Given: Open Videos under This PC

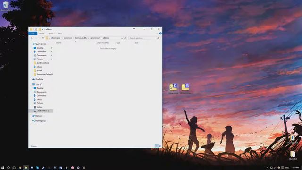Looking at the screenshot, I should [x=39, y=107].
